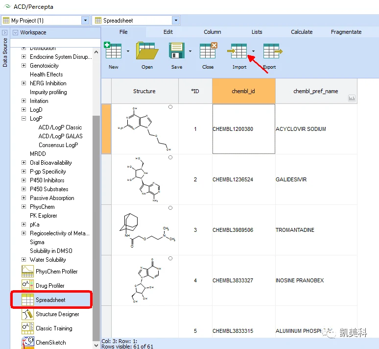Toggle the selection circle for TROMANTADINE row
379x349 pixels.
point(170,208)
